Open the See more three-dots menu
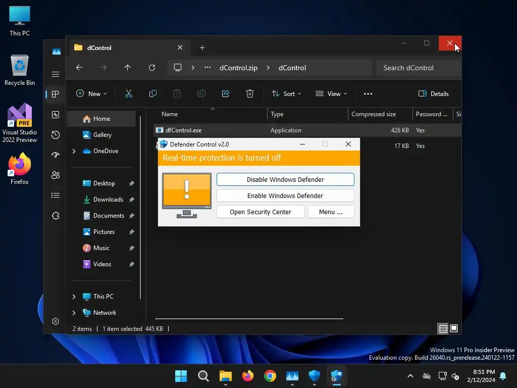 368,93
